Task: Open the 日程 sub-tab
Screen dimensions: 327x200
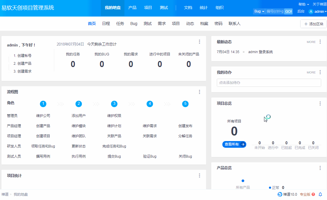Action: point(106,24)
